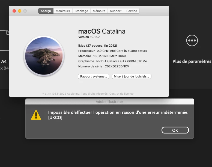Image resolution: width=212 pixels, height=167 pixels.
Task: Switch to the Aperçu tab
Action: tap(46, 11)
